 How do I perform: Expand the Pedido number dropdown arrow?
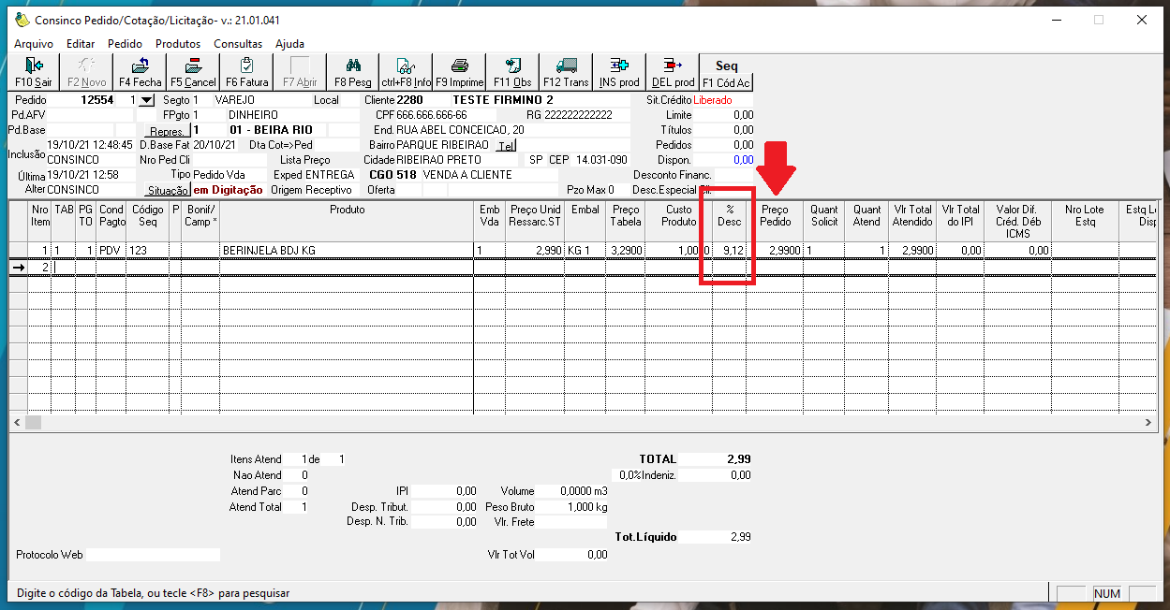click(x=145, y=100)
